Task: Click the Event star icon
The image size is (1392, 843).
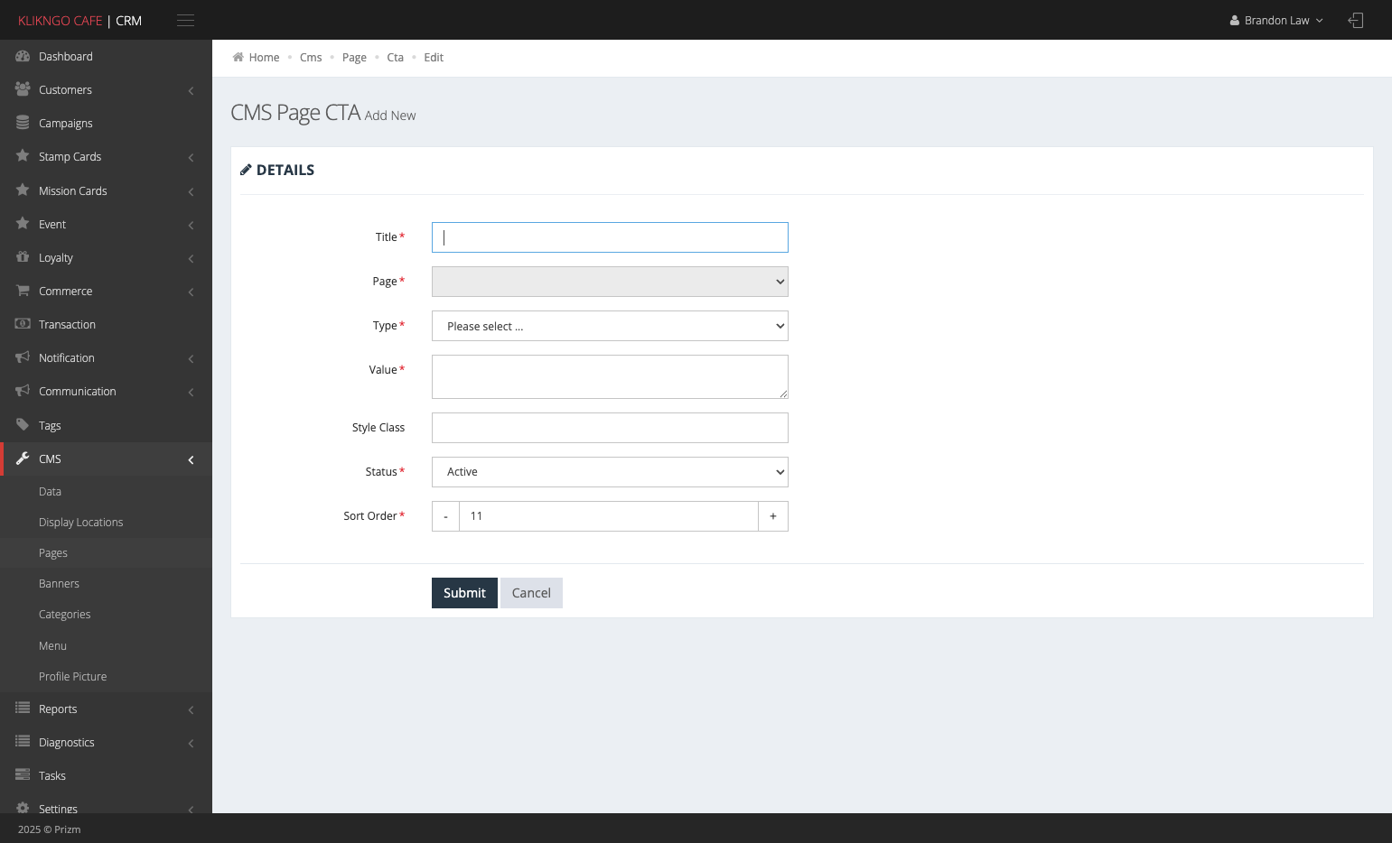Action: (x=23, y=224)
